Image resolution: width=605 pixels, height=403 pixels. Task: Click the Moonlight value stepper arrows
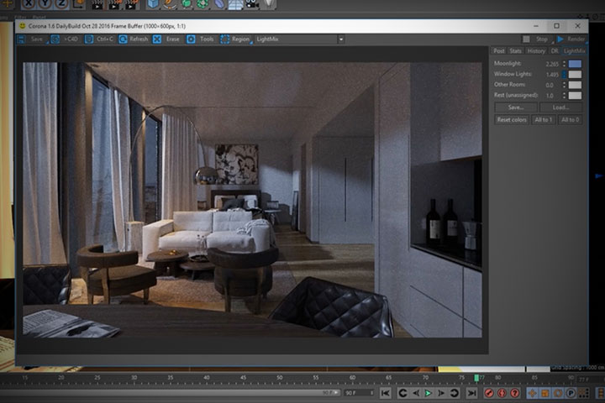click(x=564, y=64)
